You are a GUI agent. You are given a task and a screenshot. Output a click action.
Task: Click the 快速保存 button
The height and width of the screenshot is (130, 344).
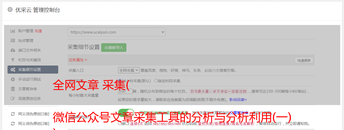point(304,60)
